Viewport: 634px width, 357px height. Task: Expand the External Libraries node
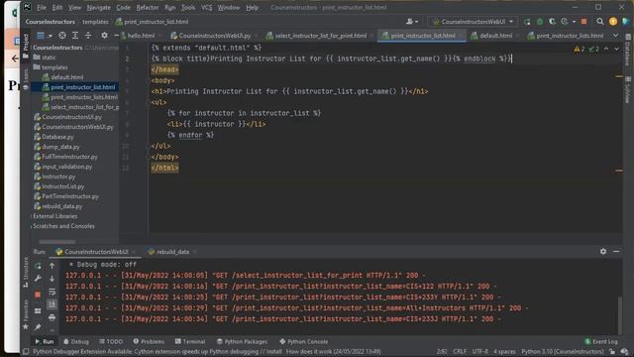[x=55, y=216]
